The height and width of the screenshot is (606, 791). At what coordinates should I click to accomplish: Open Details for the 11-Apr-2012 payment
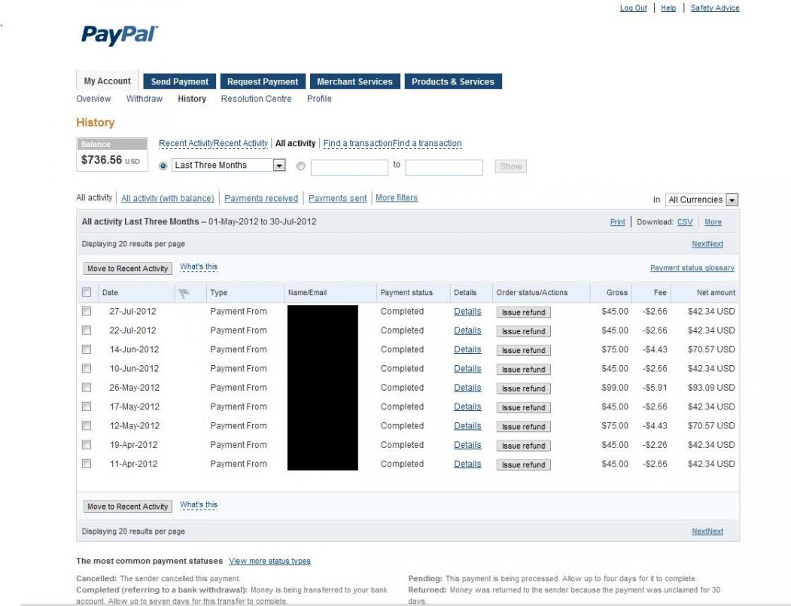[467, 464]
